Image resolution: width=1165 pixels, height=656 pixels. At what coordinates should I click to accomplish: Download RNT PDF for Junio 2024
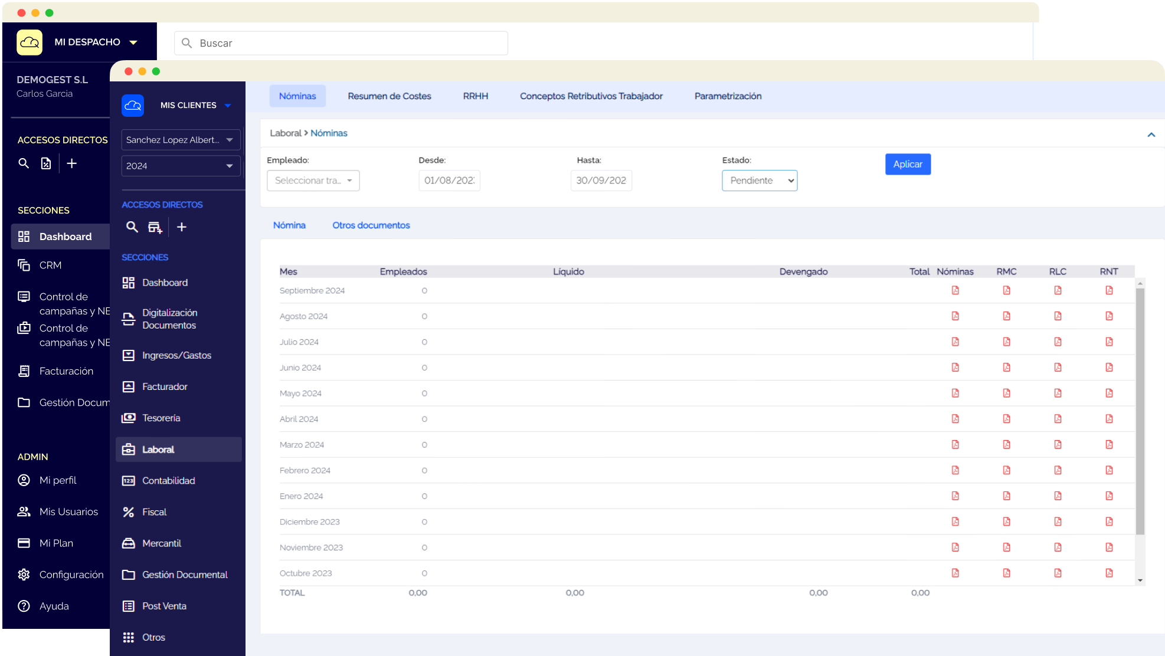point(1109,368)
